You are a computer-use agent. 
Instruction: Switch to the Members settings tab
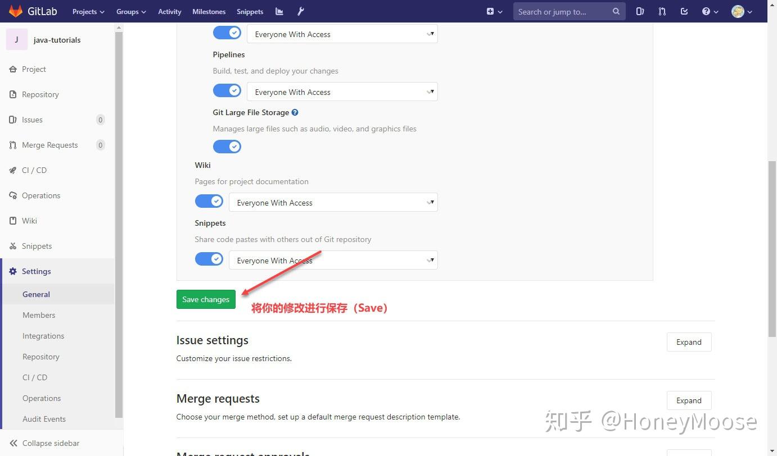click(39, 315)
